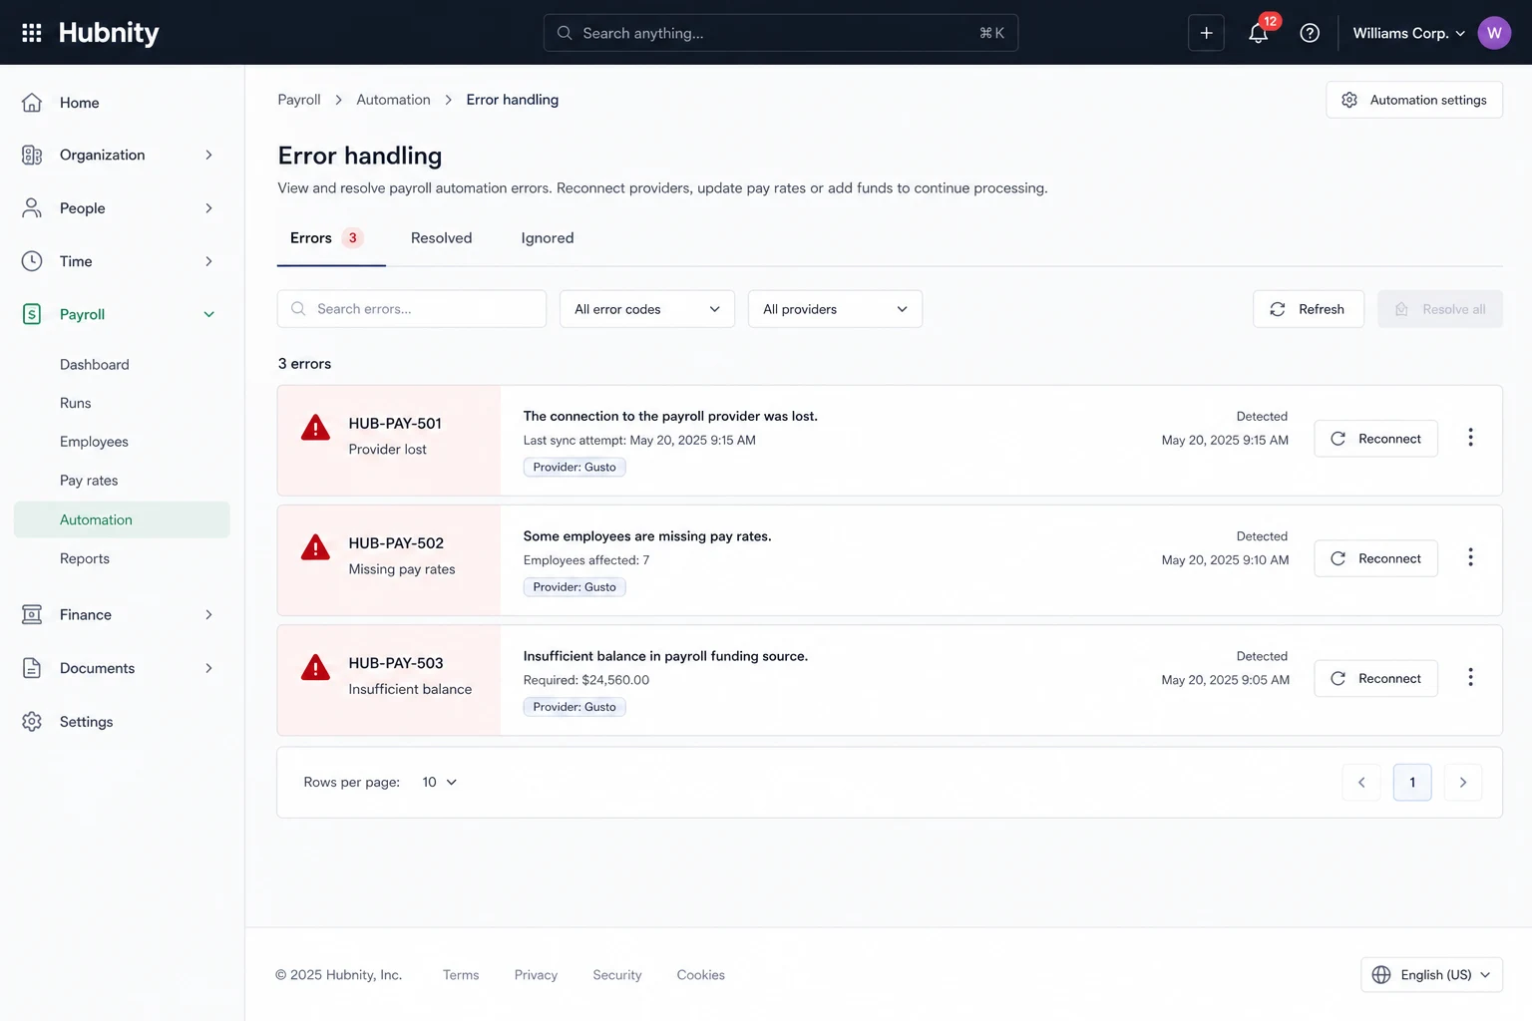Expand the Finance menu chevron

(x=208, y=614)
